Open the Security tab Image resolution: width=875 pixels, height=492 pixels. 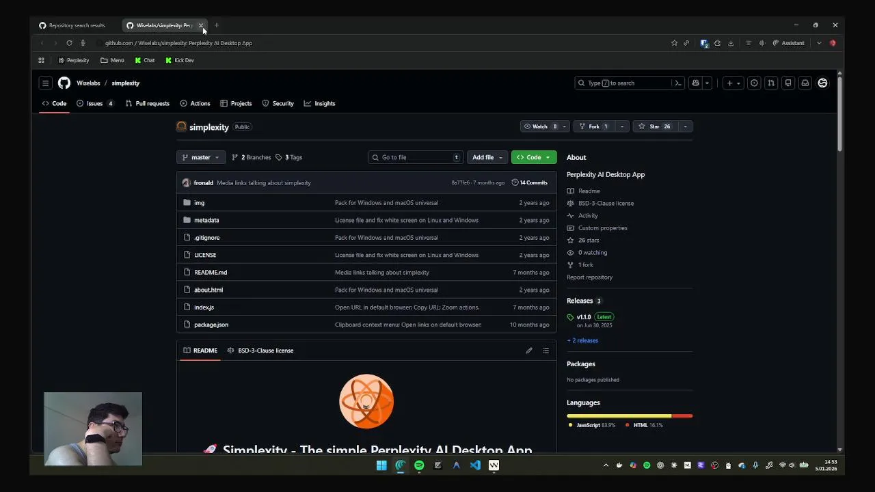(278, 103)
